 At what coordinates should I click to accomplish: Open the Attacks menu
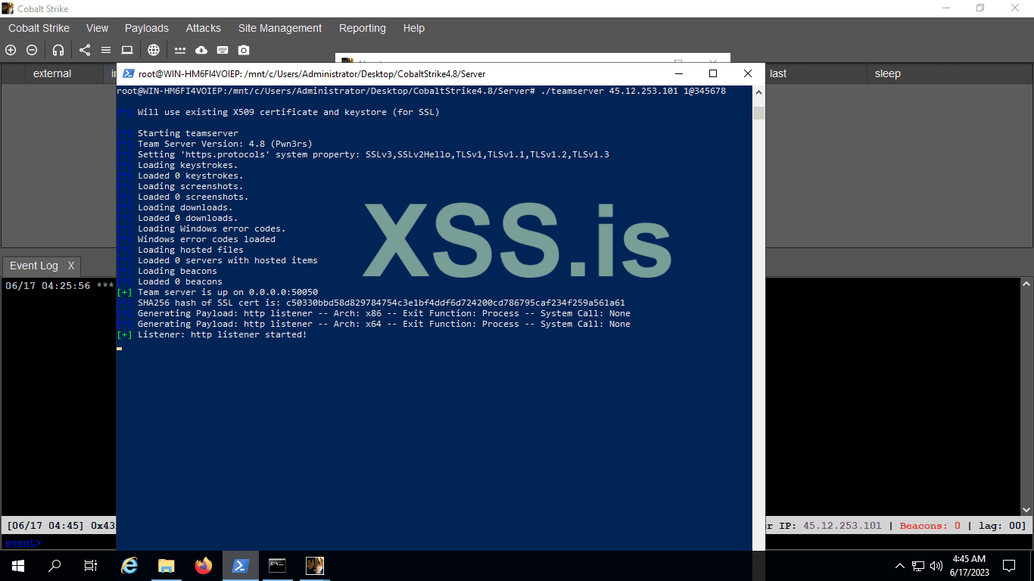click(x=204, y=28)
